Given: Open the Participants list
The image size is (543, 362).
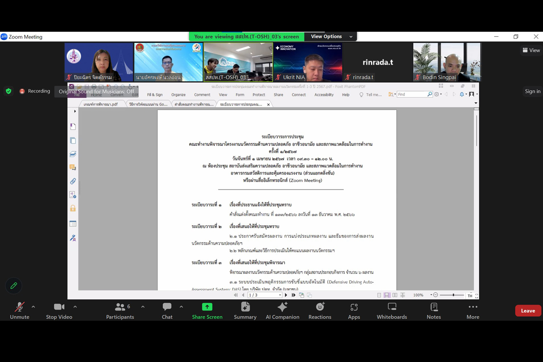Looking at the screenshot, I should 120,310.
